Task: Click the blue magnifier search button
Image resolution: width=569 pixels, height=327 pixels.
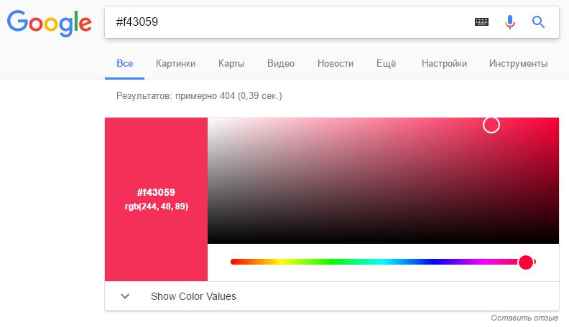Action: point(538,22)
